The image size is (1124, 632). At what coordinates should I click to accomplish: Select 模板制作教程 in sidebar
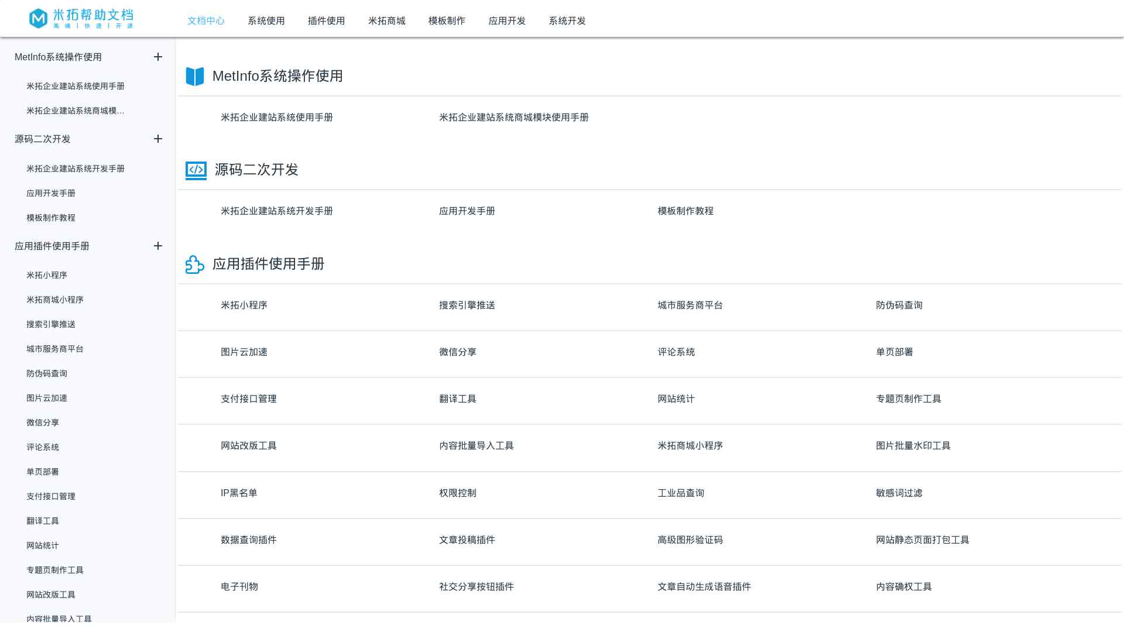point(51,218)
